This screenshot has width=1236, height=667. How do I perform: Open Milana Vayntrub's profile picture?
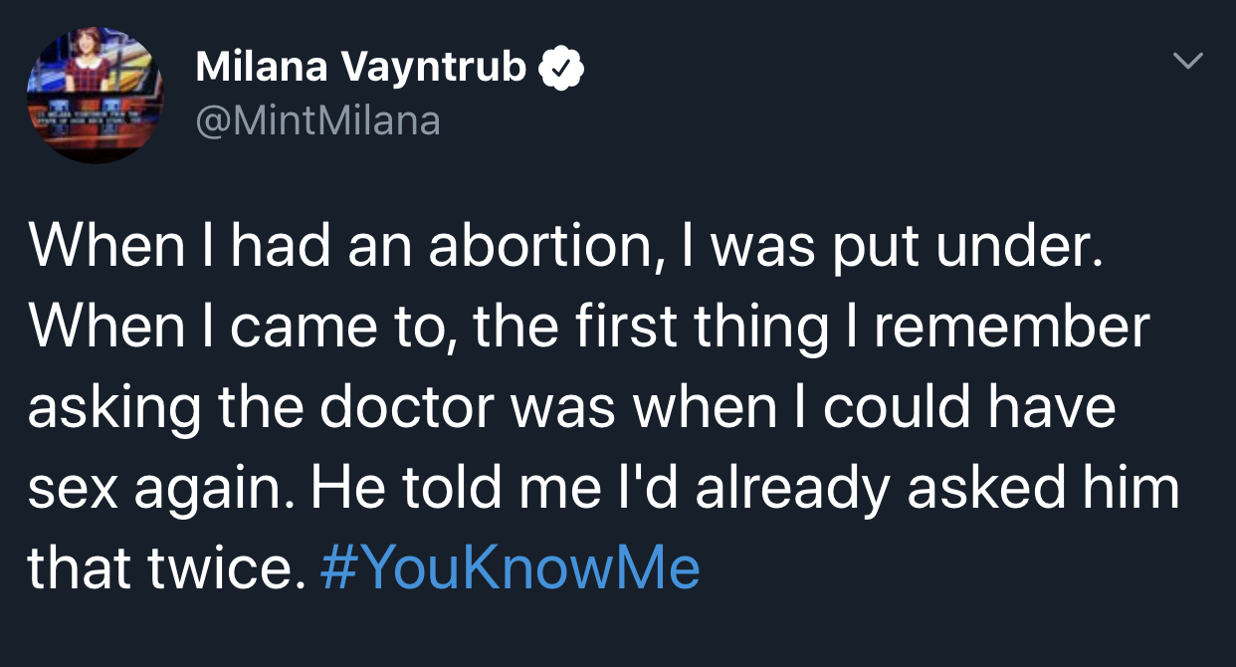95,96
